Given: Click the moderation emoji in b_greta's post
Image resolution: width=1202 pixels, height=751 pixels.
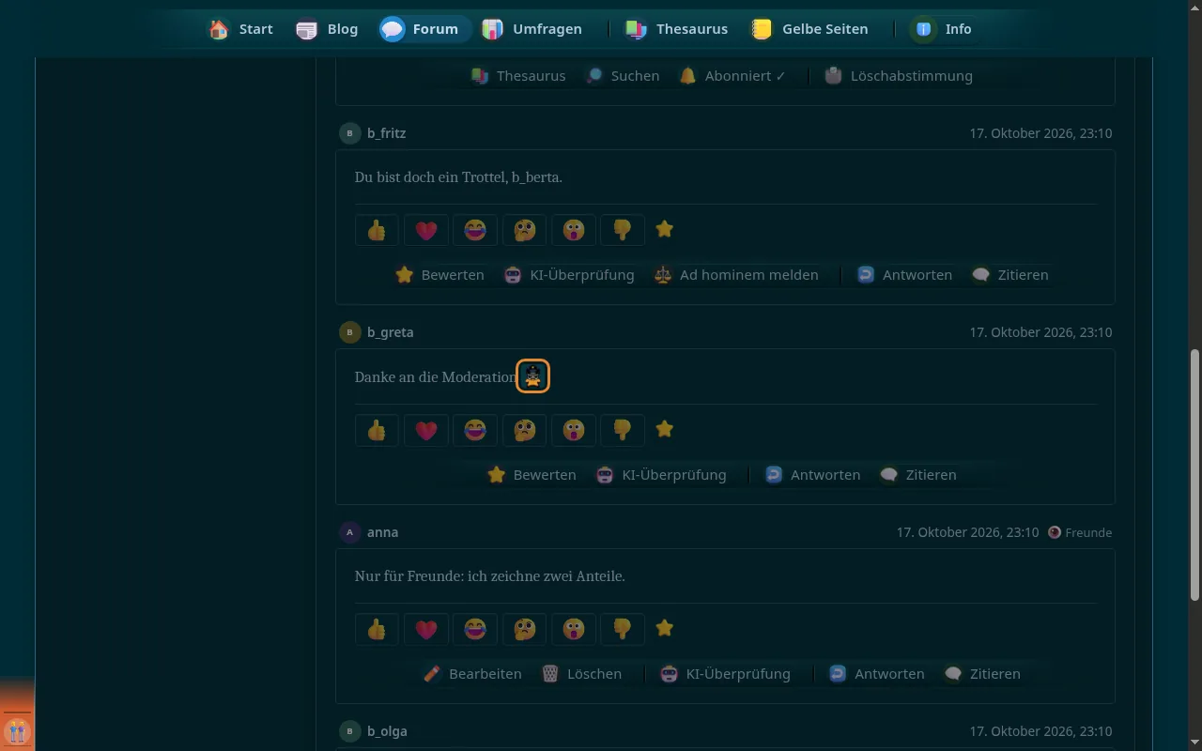Looking at the screenshot, I should [532, 376].
